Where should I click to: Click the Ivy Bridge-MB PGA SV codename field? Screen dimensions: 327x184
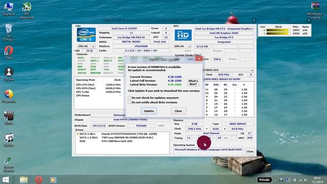point(131,37)
